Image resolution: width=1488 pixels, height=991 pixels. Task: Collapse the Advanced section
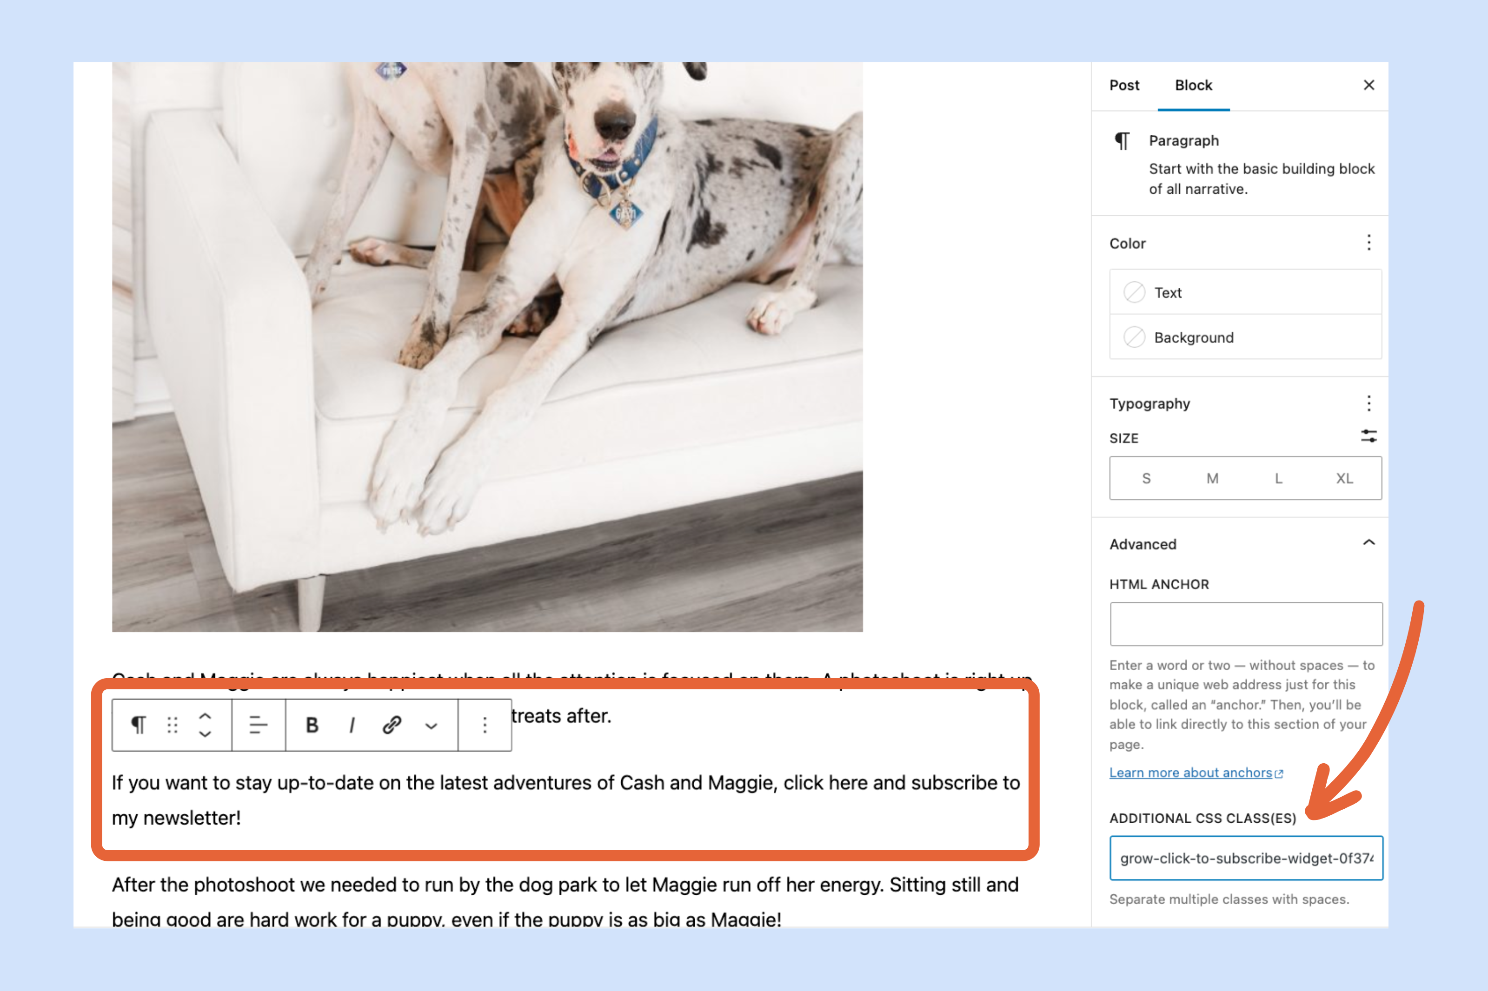pos(1368,543)
